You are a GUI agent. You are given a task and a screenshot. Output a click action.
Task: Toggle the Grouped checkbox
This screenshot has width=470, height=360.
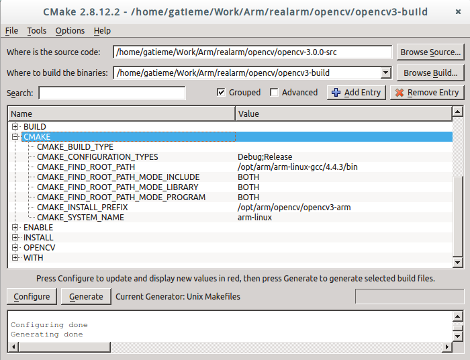point(221,92)
